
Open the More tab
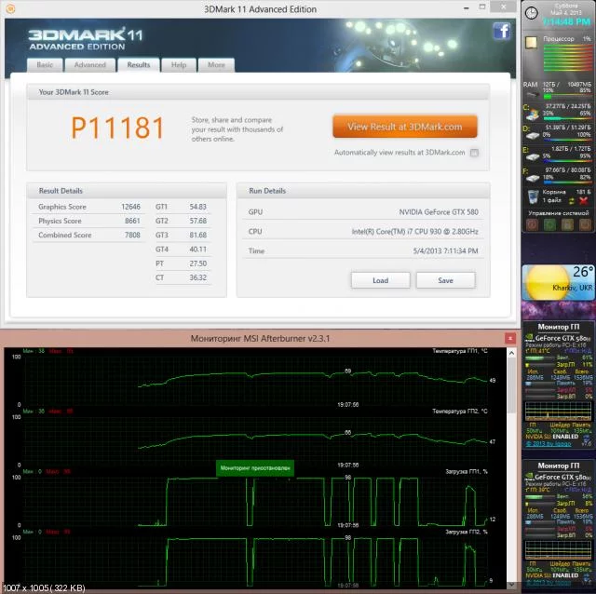tap(216, 65)
